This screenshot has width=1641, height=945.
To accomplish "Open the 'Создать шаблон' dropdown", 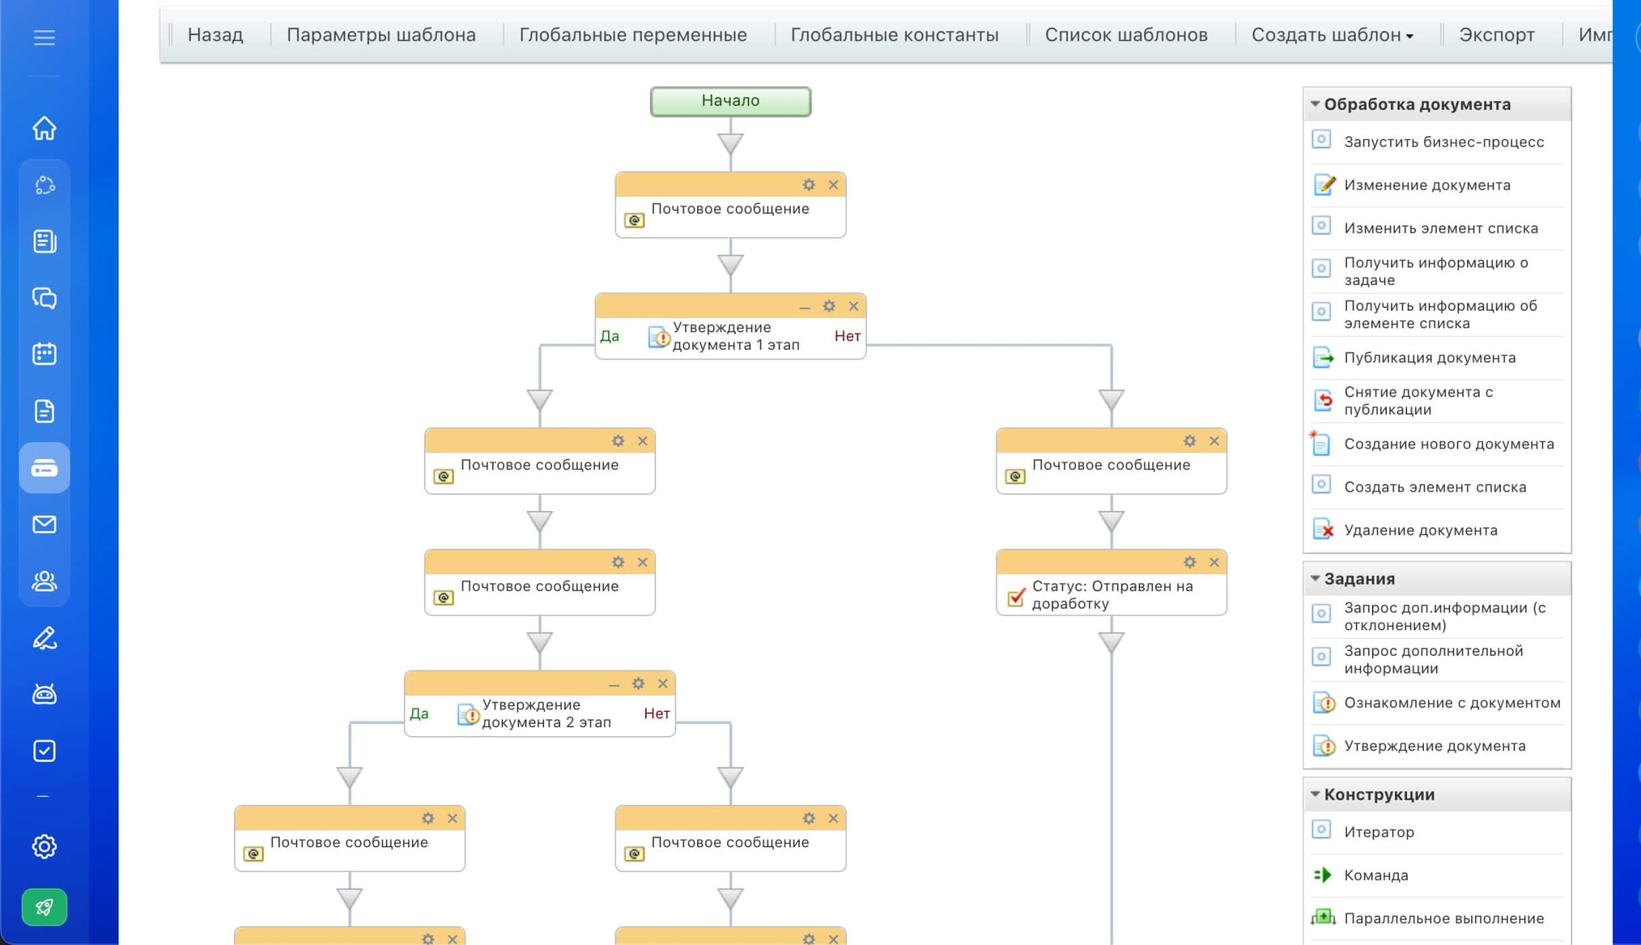I will click(1332, 35).
